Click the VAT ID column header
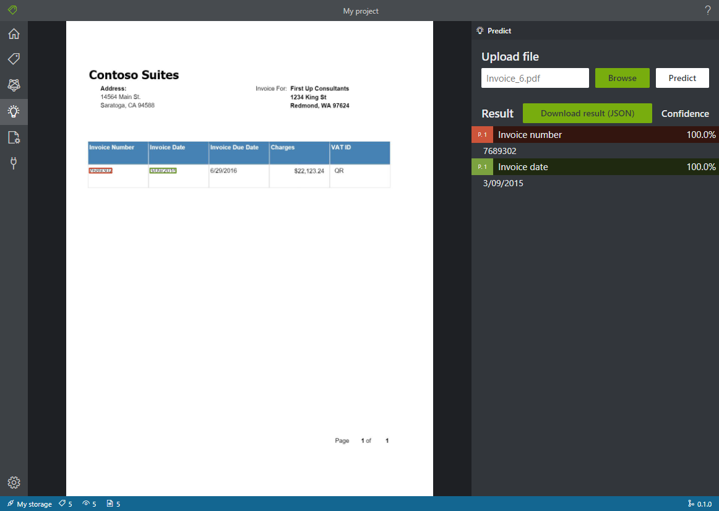This screenshot has height=511, width=719. (x=341, y=147)
